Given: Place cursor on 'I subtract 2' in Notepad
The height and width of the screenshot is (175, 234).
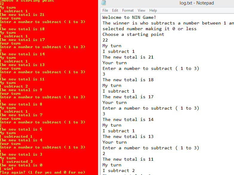Looking at the screenshot, I should click(118, 171).
